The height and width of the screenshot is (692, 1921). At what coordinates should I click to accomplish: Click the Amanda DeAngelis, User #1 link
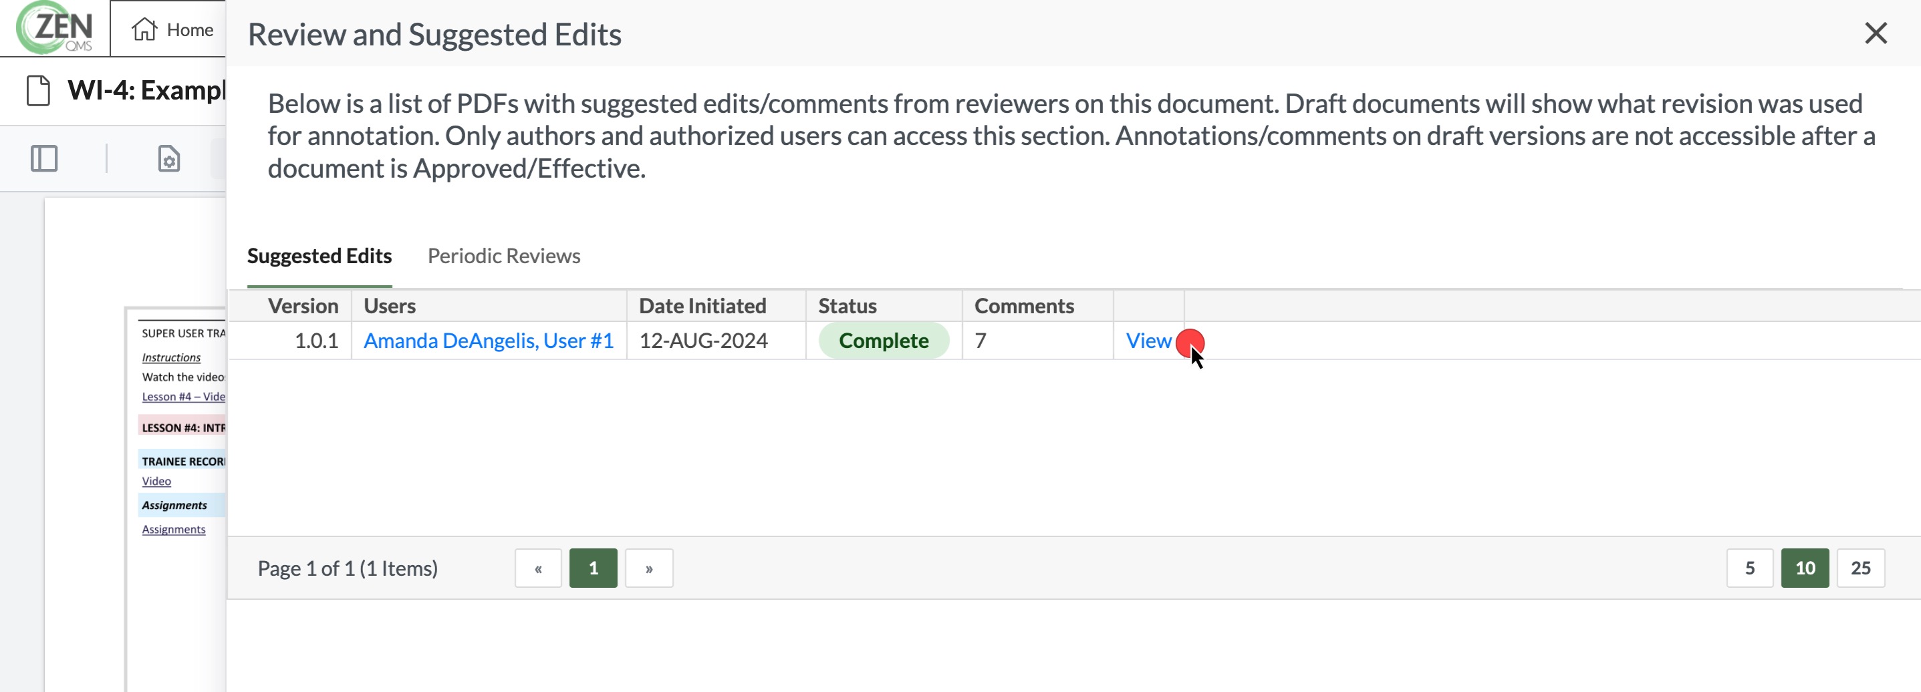point(489,341)
